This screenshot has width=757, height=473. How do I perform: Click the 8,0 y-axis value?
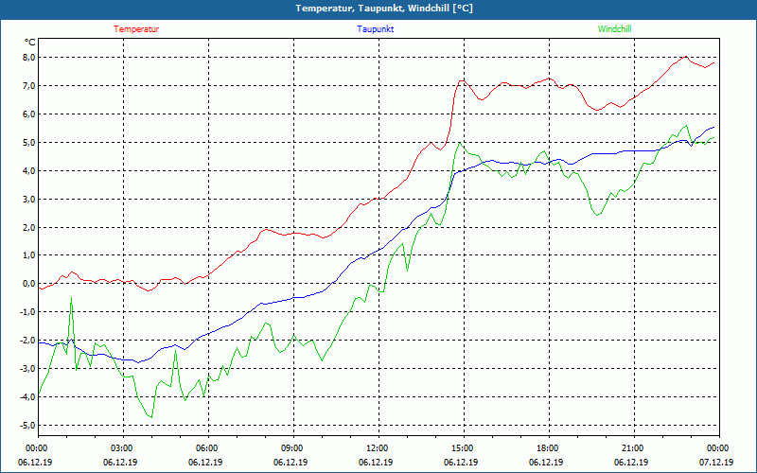tap(29, 58)
